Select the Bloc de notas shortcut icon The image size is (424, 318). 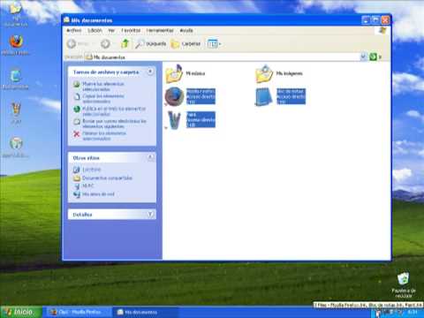tap(264, 97)
